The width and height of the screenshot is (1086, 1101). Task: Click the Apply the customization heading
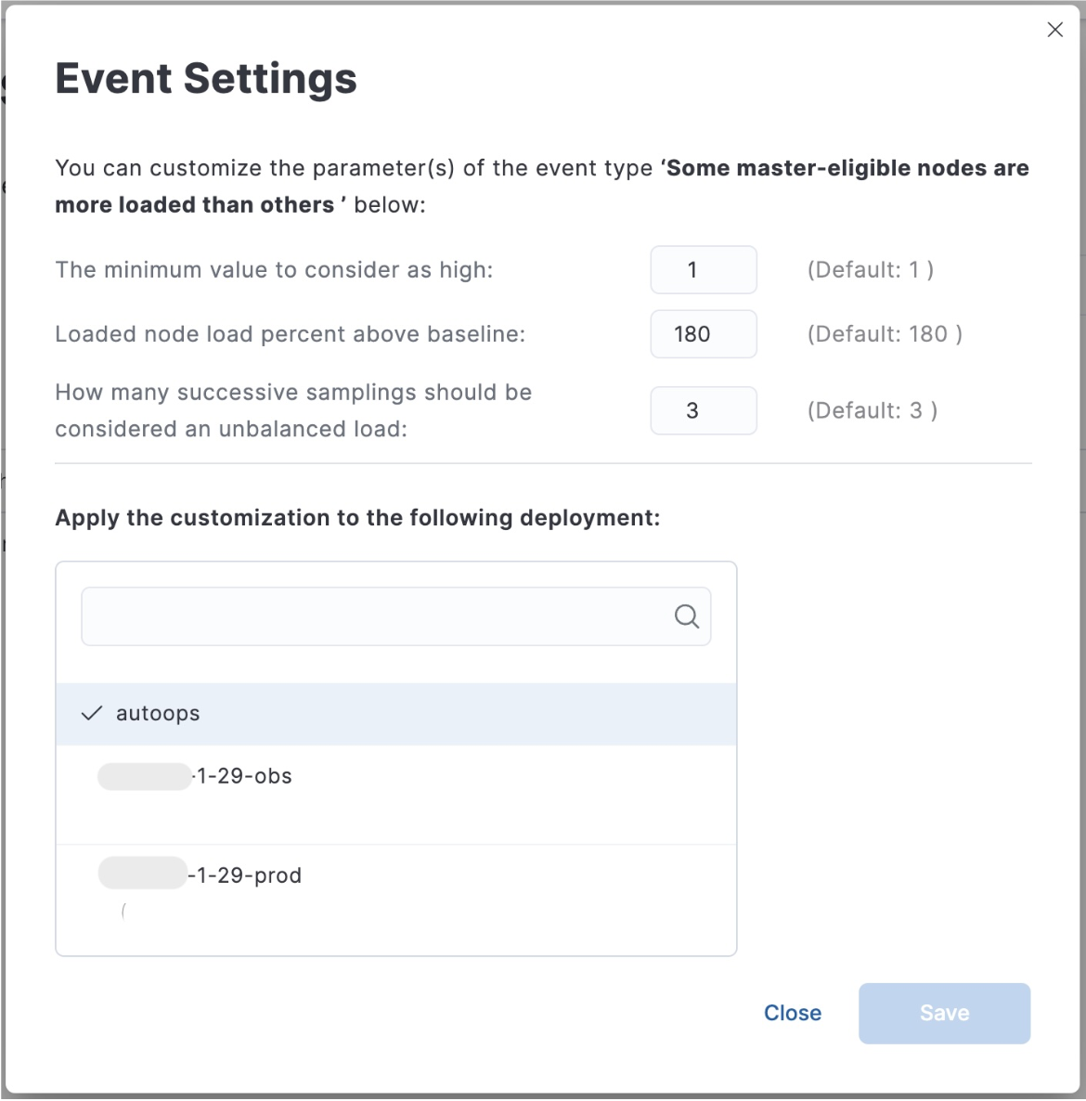[357, 517]
